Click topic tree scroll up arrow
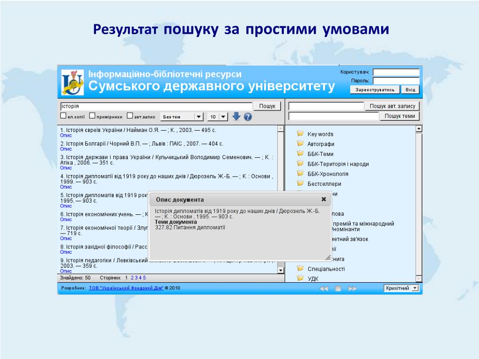479x359 pixels. point(419,129)
